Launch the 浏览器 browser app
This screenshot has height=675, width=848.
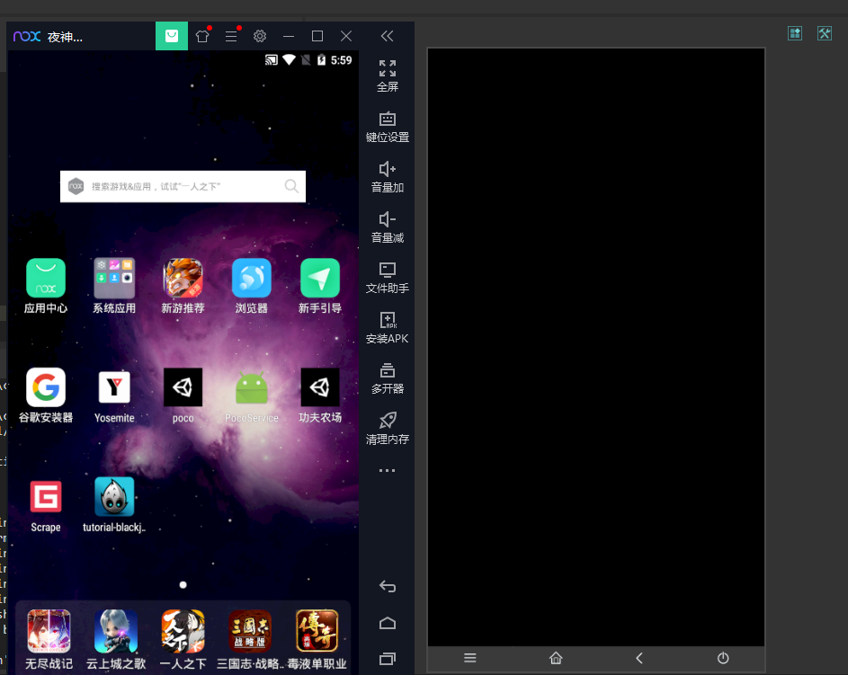click(x=252, y=279)
